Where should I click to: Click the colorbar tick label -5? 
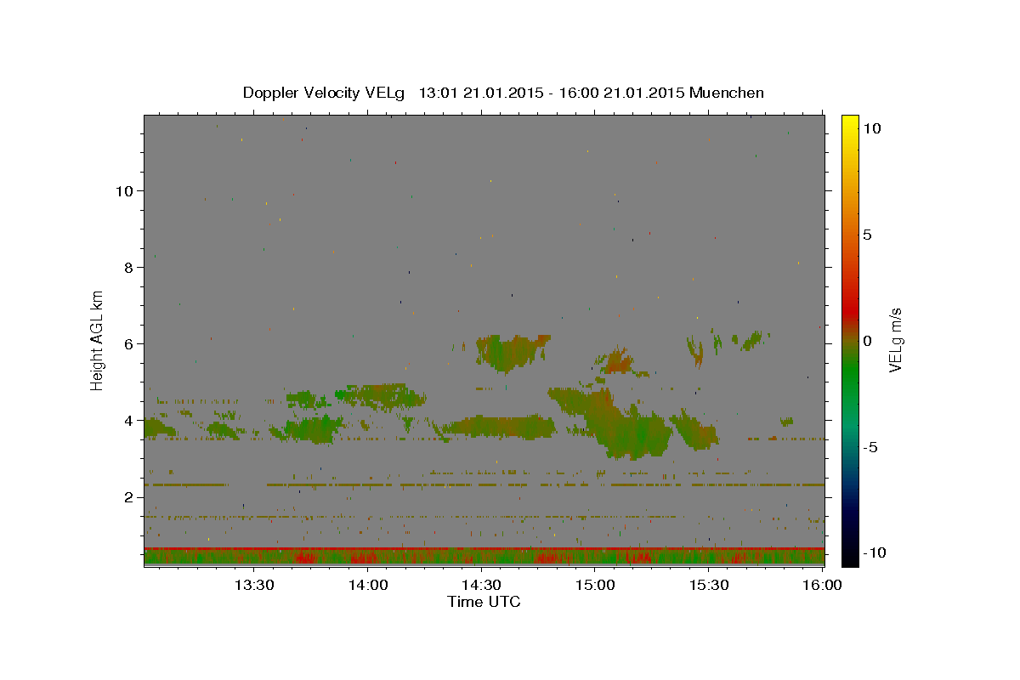point(870,447)
